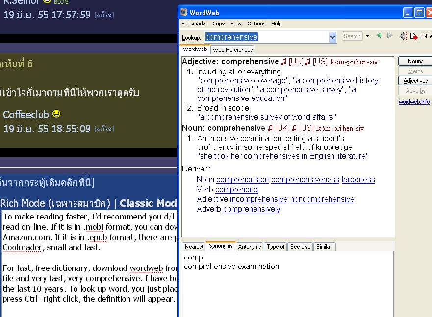The image size is (432, 317).
Task: Switch to the Web References tab
Action: (x=232, y=50)
